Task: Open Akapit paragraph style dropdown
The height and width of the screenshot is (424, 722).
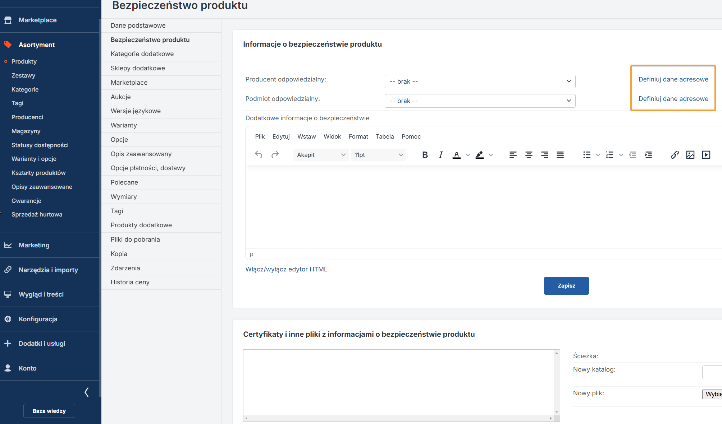Action: click(x=321, y=155)
